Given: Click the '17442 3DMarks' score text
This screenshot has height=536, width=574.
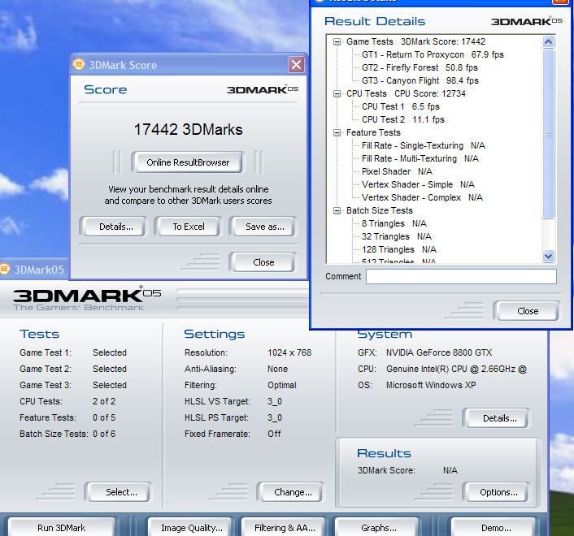Looking at the screenshot, I should 188,129.
